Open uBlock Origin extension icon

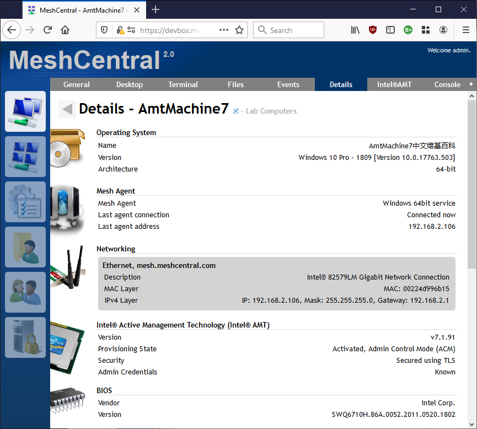pos(373,30)
